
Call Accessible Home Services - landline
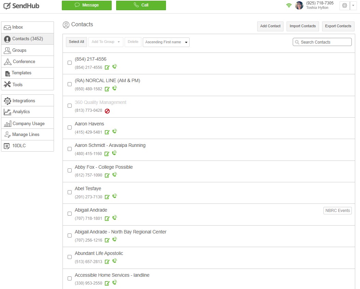click(114, 283)
